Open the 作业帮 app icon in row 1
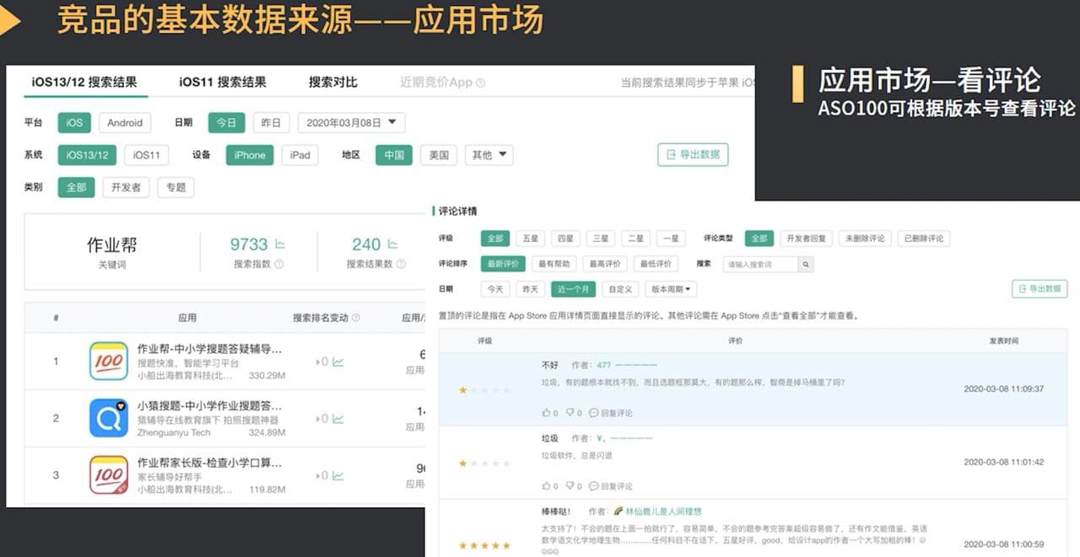Image resolution: width=1080 pixels, height=557 pixels. [109, 361]
